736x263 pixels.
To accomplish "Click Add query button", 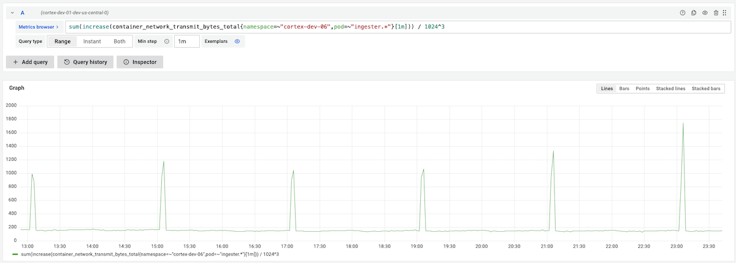I will coord(30,62).
